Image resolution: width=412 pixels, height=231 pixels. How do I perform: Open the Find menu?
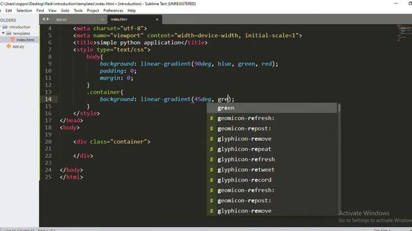coord(40,11)
